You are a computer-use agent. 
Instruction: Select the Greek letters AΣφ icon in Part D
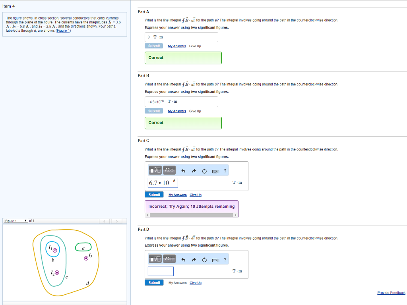[x=169, y=259]
